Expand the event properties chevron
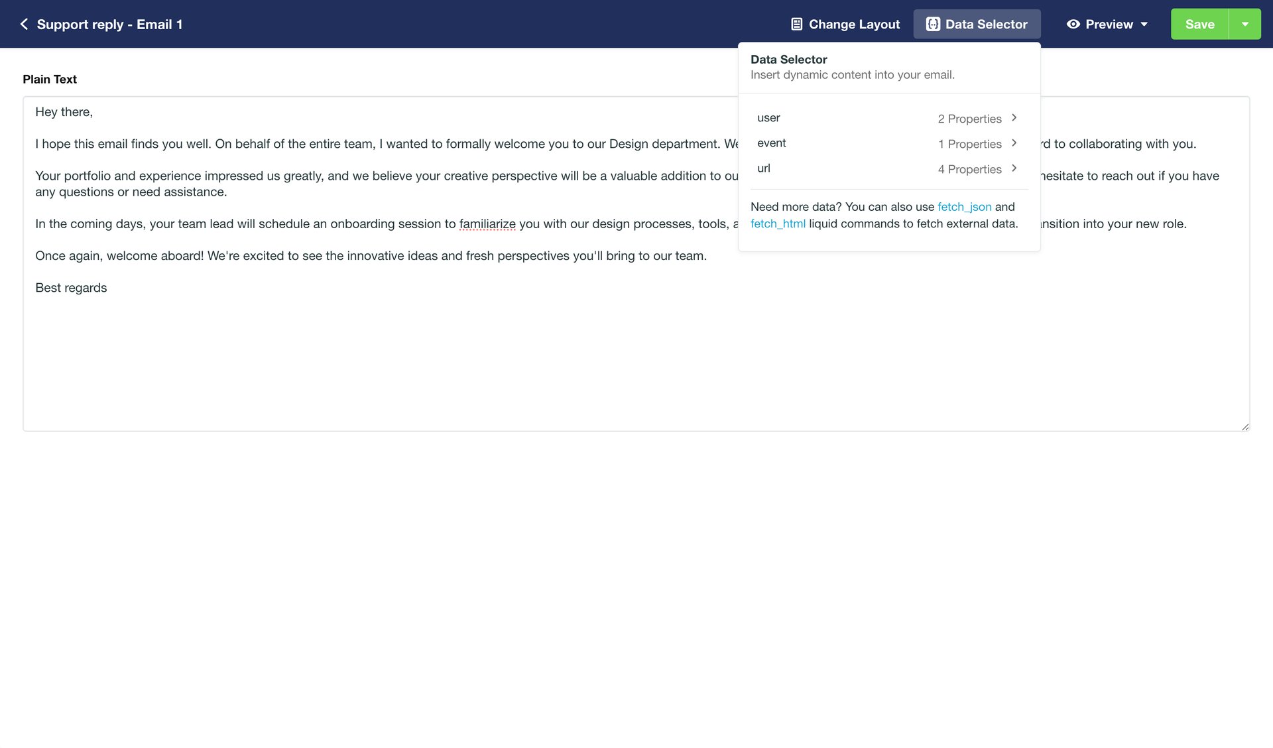The image size is (1273, 748). click(1014, 143)
